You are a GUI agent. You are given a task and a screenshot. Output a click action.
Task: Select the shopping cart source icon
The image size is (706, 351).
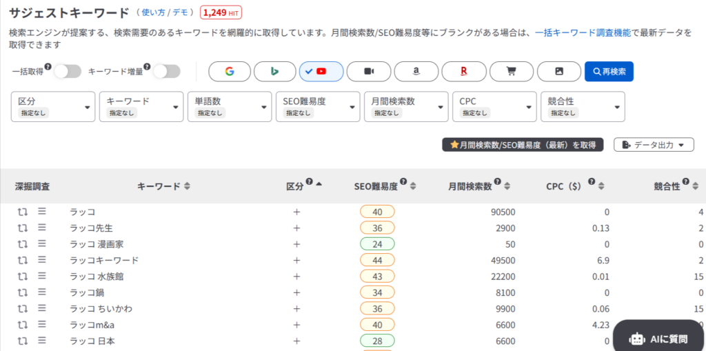tap(512, 72)
